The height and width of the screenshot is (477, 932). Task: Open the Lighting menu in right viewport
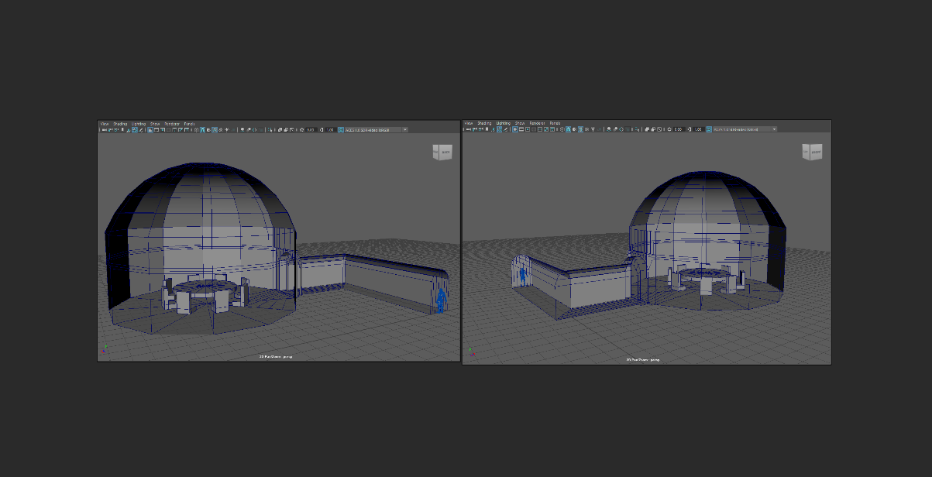(504, 123)
